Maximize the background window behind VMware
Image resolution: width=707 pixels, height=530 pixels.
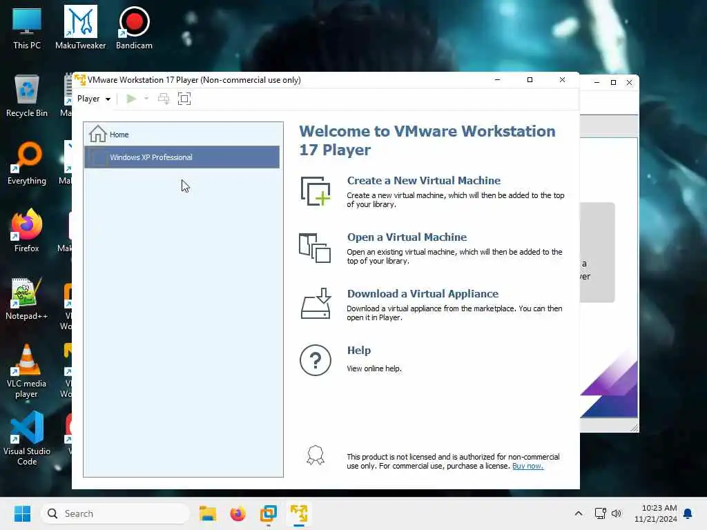pos(613,83)
